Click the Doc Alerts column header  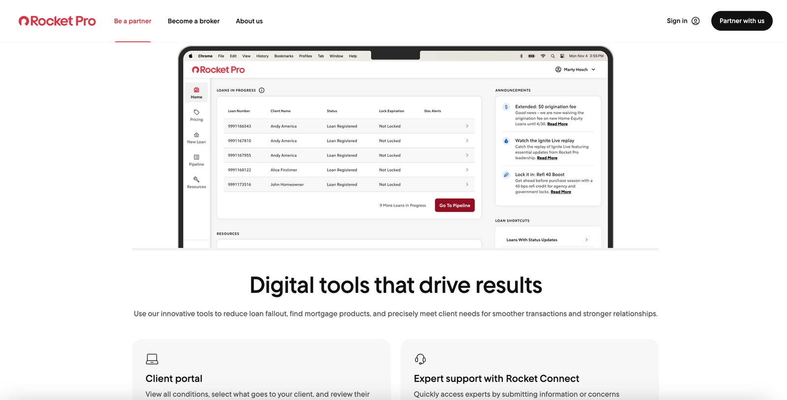click(x=433, y=111)
